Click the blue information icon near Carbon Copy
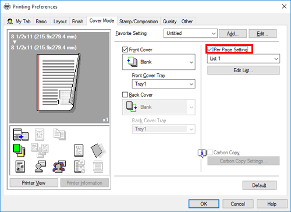The width and height of the screenshot is (291, 212). point(202,153)
